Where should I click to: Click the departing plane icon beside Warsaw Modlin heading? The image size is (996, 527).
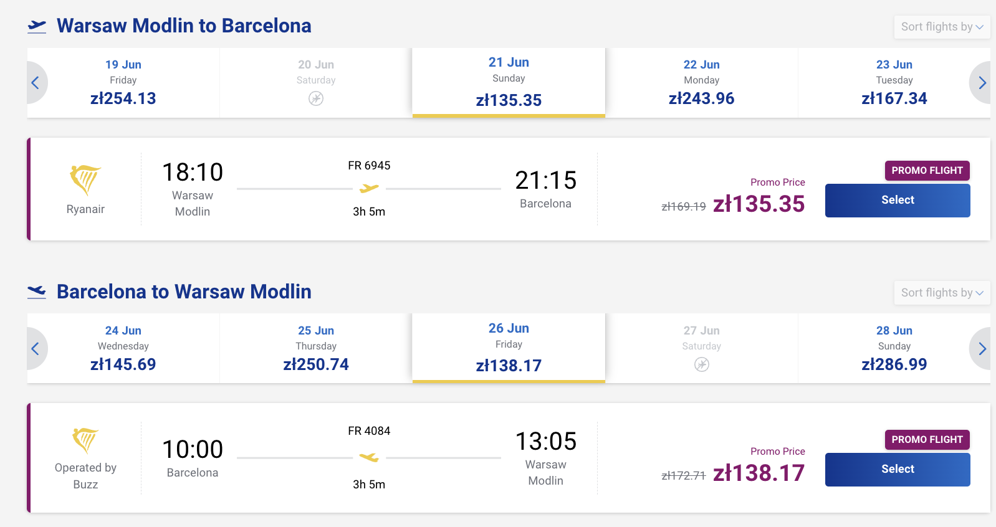(x=37, y=26)
